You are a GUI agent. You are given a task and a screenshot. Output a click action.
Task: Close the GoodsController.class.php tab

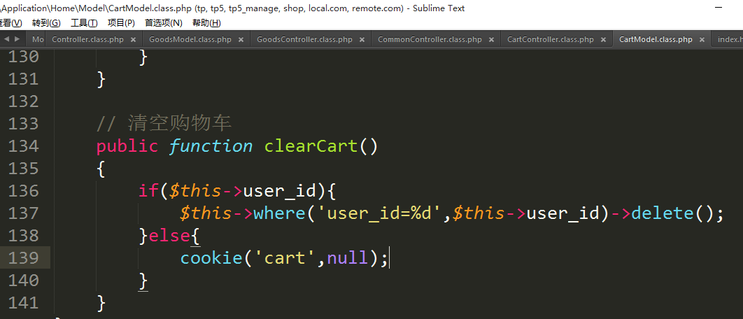point(362,40)
